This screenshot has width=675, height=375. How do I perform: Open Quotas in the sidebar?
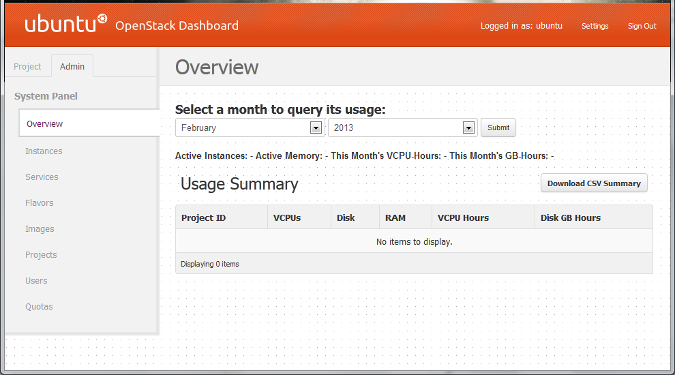(39, 307)
